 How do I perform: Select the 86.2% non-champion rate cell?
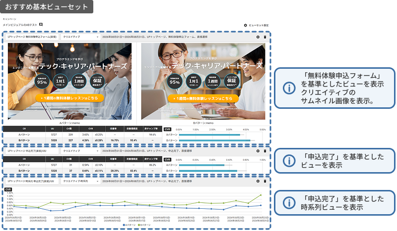tap(152, 165)
